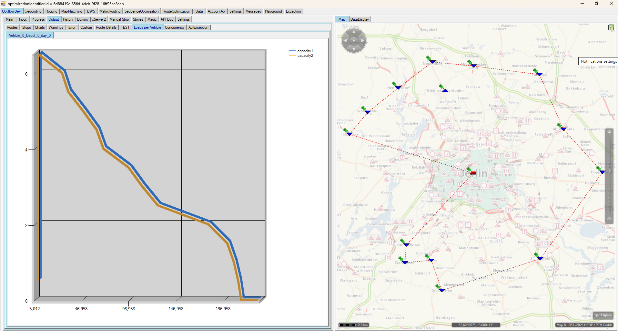This screenshot has height=331, width=618.
Task: Click the map zoom-out minus button
Action: pos(609,219)
